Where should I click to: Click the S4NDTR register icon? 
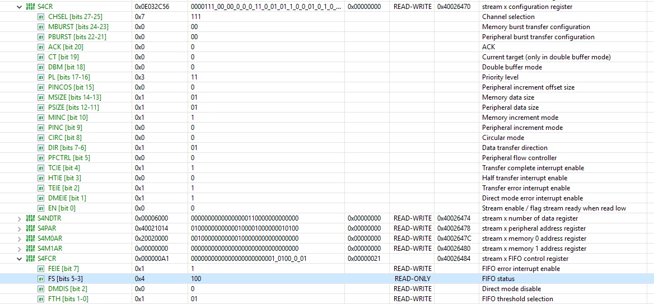[30, 218]
